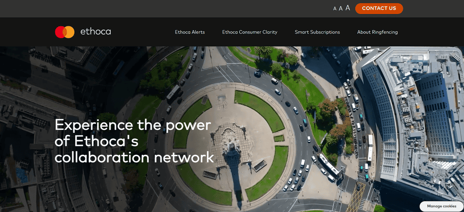Click headline 'Experience the power of Ethoca's collaboration network'
Image resolution: width=464 pixels, height=212 pixels.
click(x=134, y=141)
